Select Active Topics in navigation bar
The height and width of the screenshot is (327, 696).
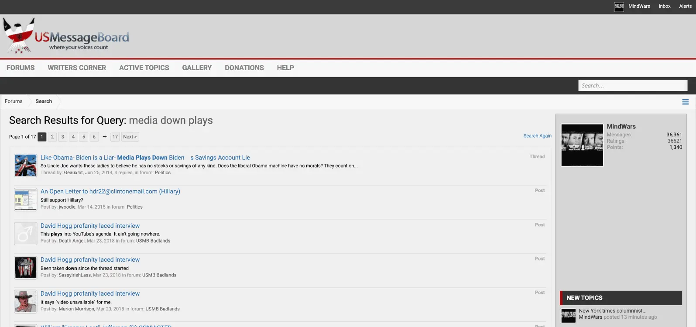(x=144, y=68)
